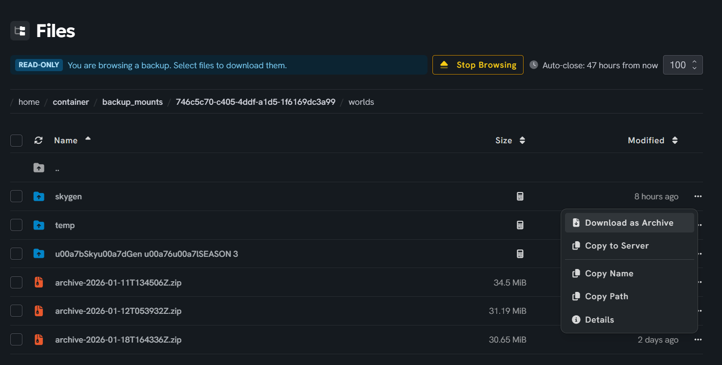Click the download icon on Download as Archive
Viewport: 722px width, 365px height.
tap(576, 223)
